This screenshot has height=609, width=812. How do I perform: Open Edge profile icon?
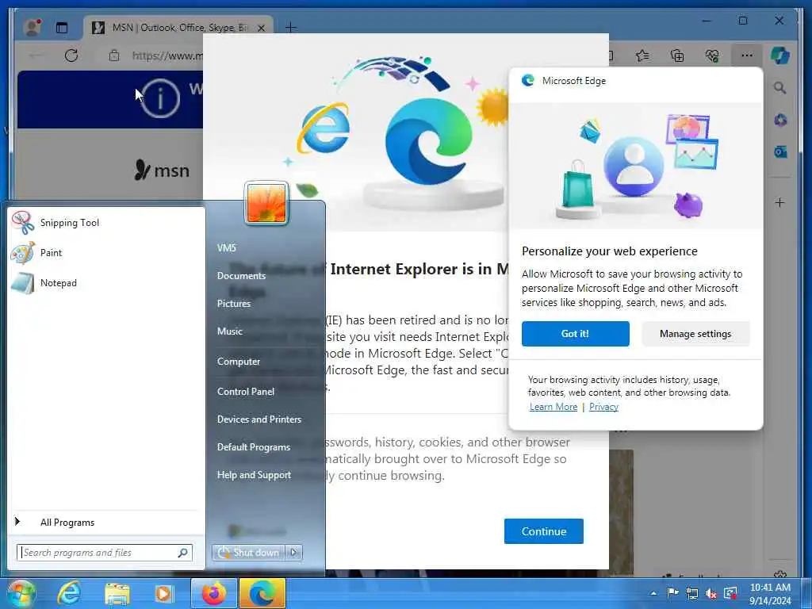33,28
